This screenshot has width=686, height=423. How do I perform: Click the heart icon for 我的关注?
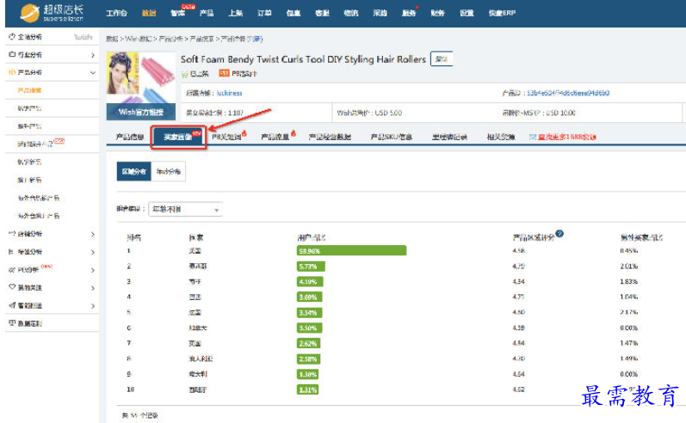pos(12,287)
